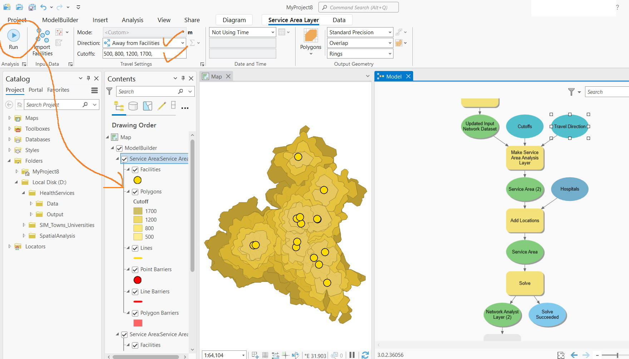Image resolution: width=629 pixels, height=359 pixels.
Task: Open the Not Using Time dropdown
Action: (272, 32)
